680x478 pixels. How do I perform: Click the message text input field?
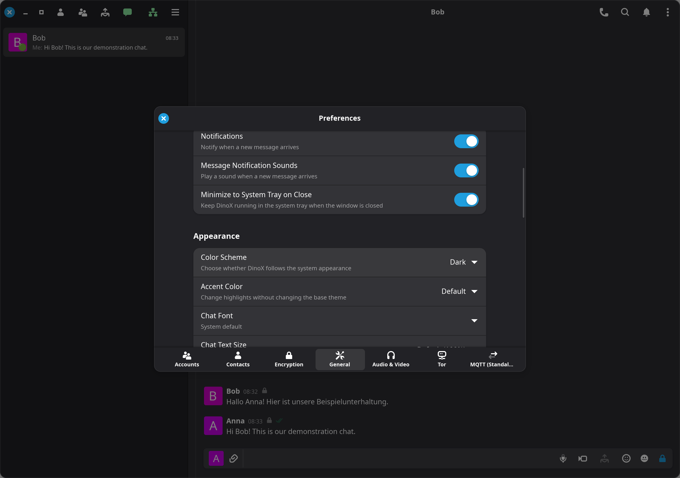(x=398, y=458)
